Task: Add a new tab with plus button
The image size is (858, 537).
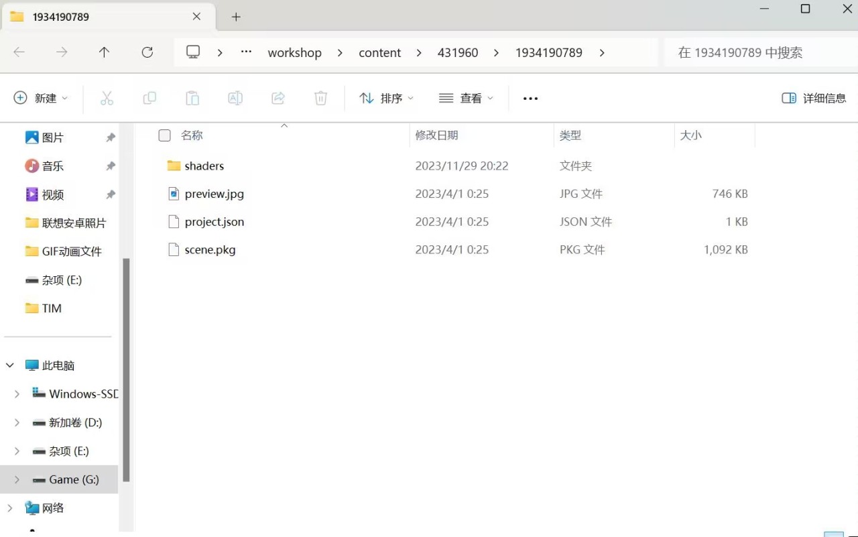Action: click(236, 17)
